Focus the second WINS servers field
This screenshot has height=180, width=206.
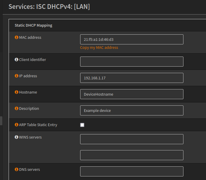click(132, 155)
